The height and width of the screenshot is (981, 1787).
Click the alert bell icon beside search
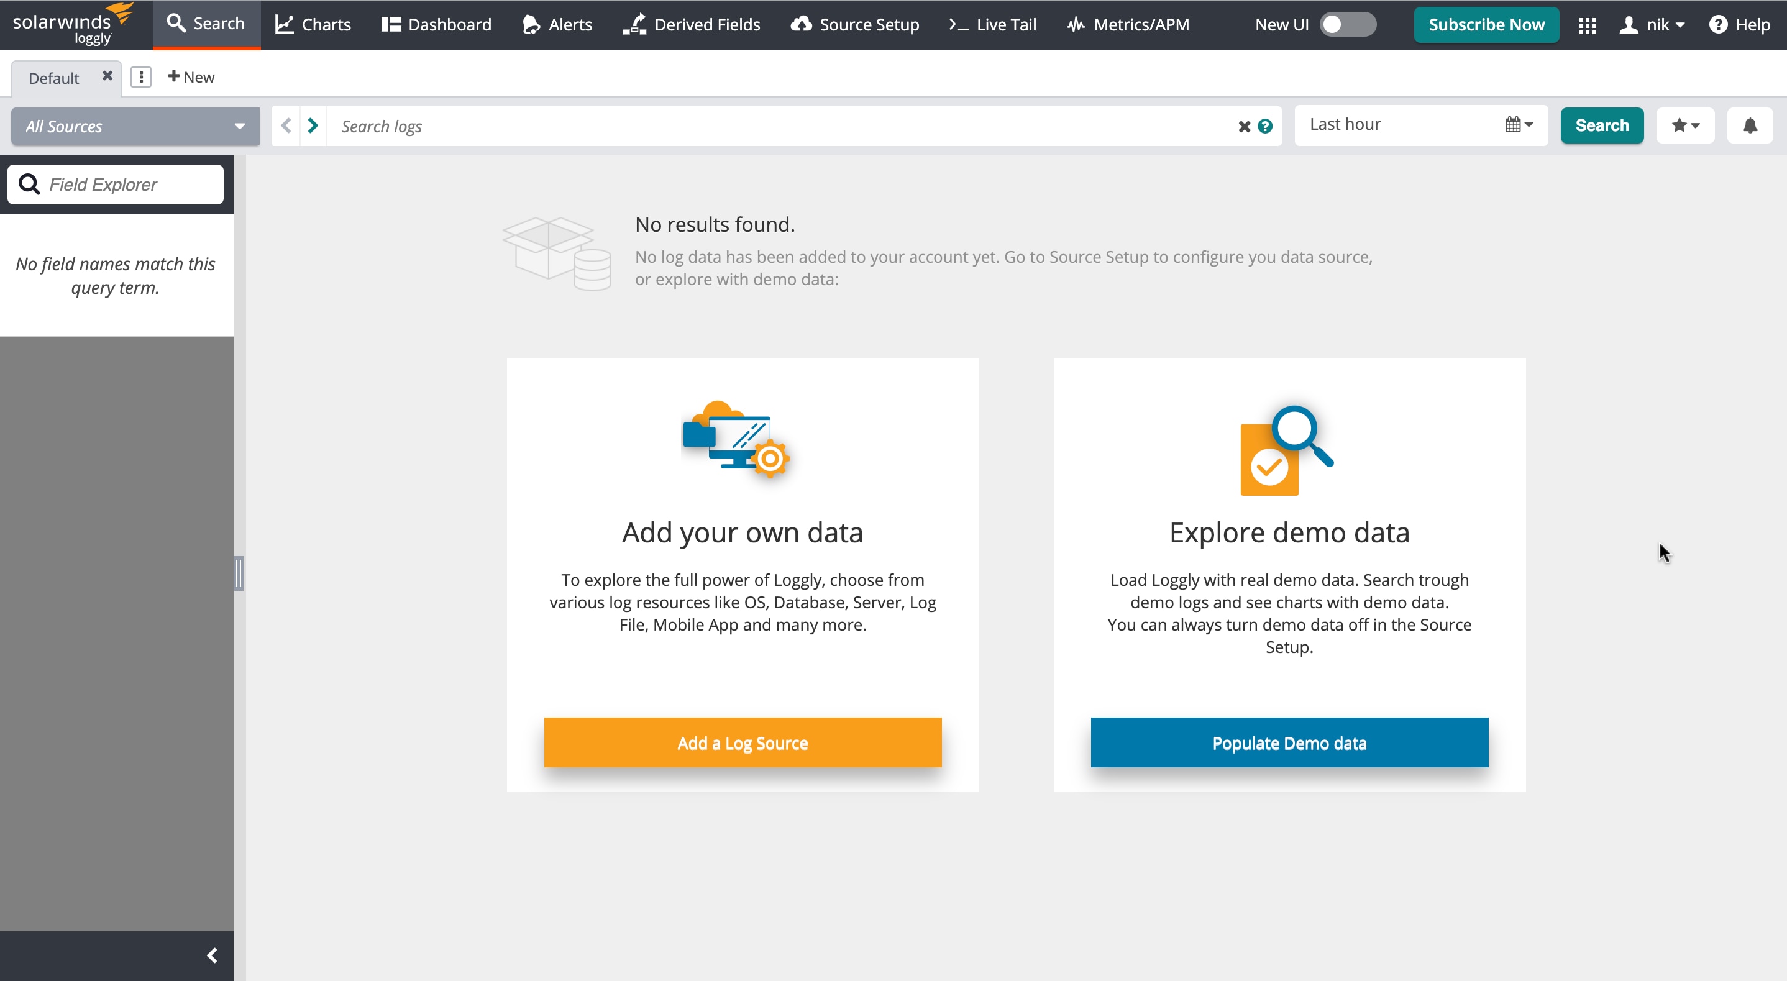[x=1750, y=125]
